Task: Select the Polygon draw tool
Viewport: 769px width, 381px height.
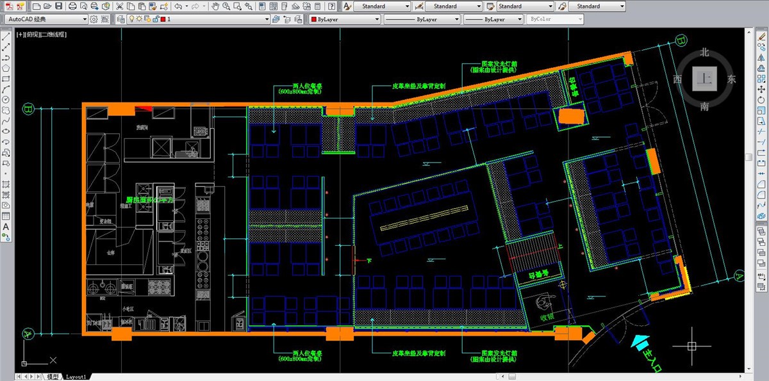Action: (6, 67)
